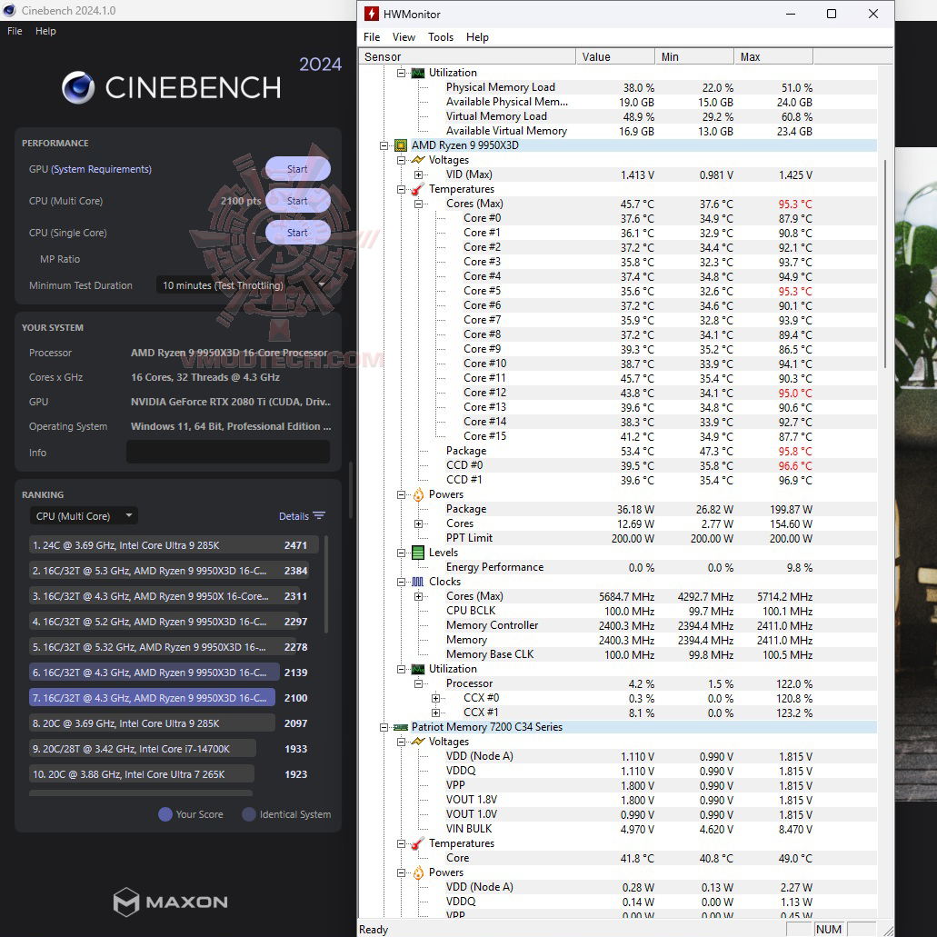Open the CPU (Multi Core) ranking dropdown
The image size is (937, 937).
[84, 515]
